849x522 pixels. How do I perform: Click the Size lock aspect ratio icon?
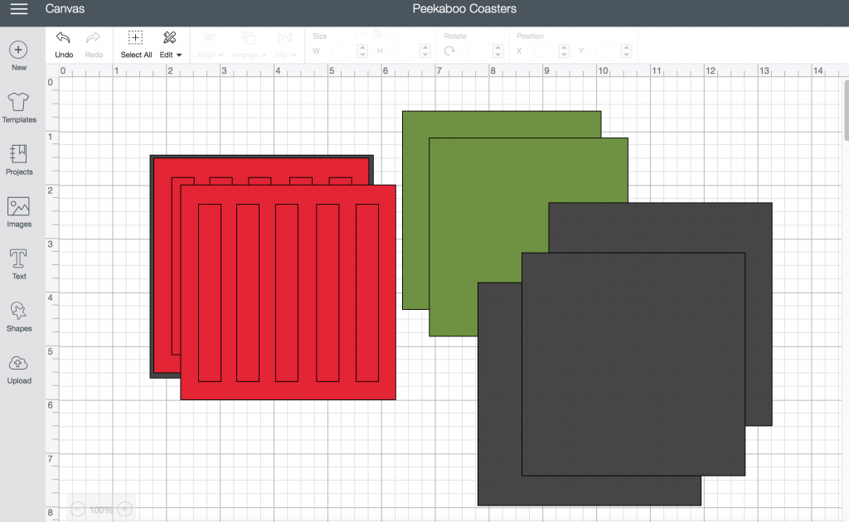tap(377, 35)
